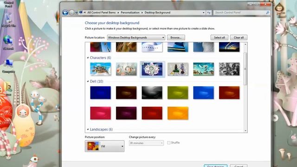
Task: Click the Back navigation arrow button
Action: point(65,13)
